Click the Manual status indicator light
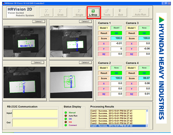This screenshot has height=135, width=173. tap(66, 113)
